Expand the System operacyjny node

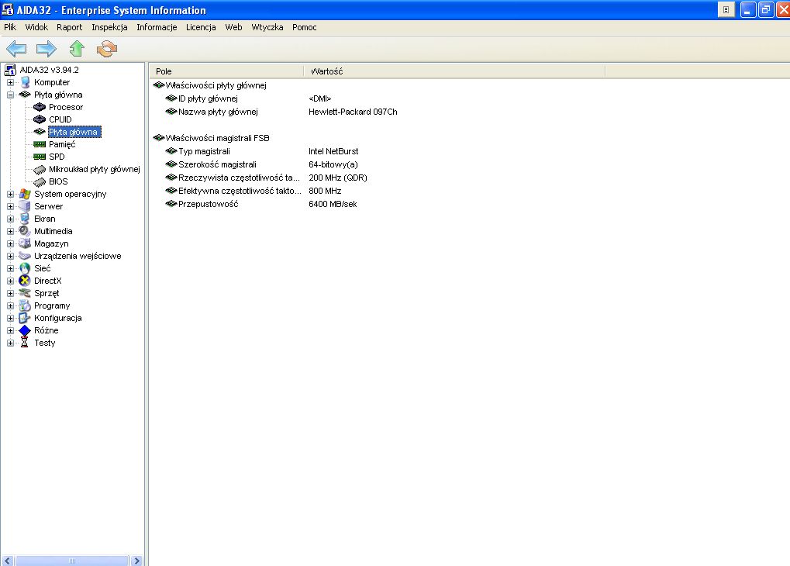pyautogui.click(x=11, y=194)
